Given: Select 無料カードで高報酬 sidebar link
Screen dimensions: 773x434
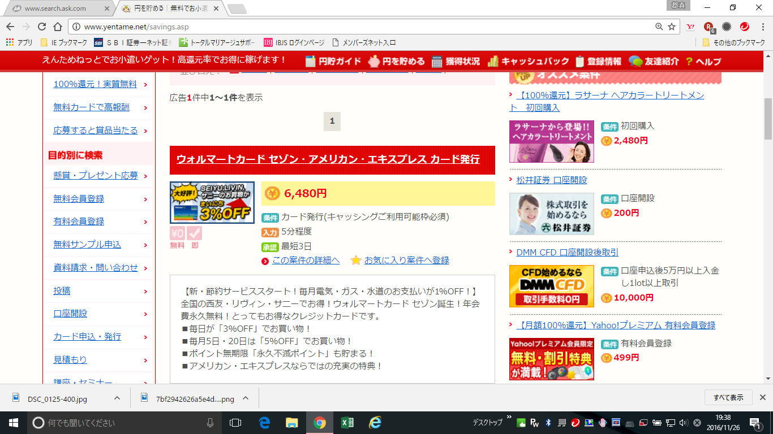Looking at the screenshot, I should pos(91,107).
